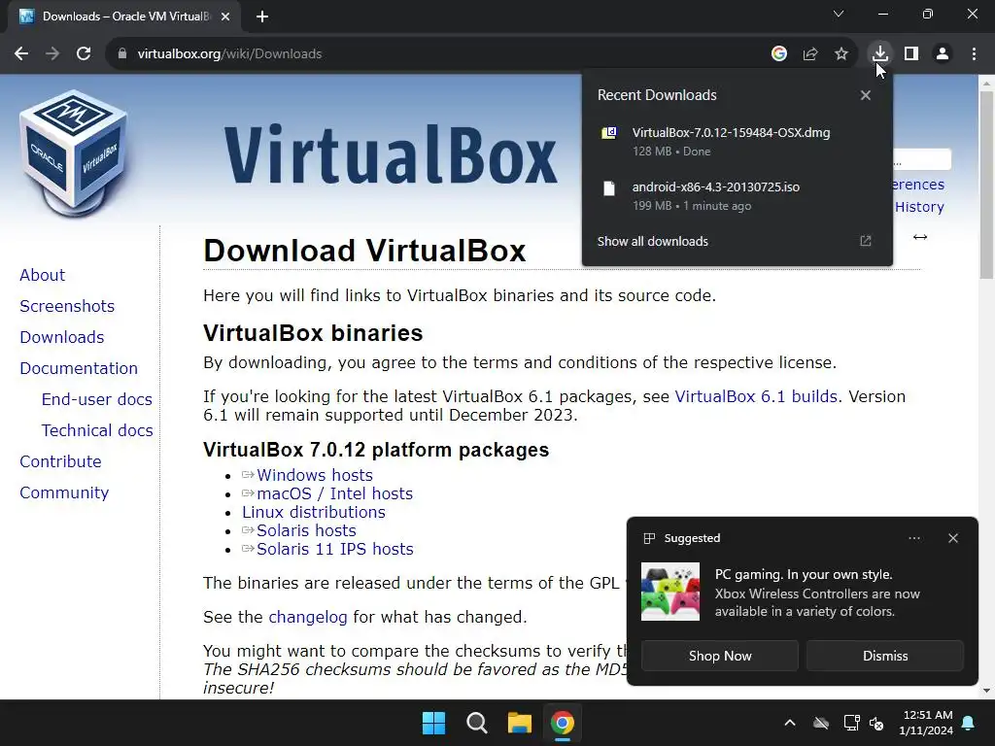995x746 pixels.
Task: Go to Downloads sidebar link
Action: point(62,337)
